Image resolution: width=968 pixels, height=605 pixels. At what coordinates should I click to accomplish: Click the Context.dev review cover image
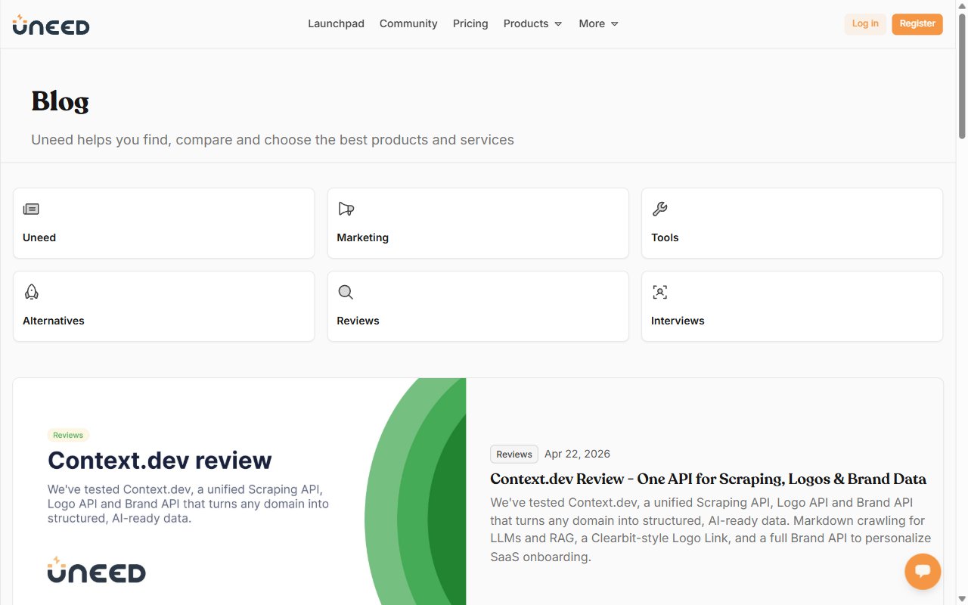[240, 492]
